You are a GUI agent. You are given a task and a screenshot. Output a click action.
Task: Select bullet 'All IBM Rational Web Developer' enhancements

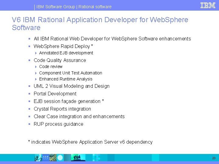112,39
